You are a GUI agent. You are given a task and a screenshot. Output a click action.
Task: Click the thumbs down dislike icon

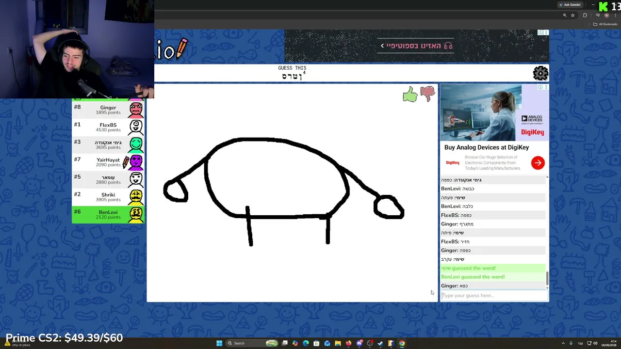tap(427, 94)
